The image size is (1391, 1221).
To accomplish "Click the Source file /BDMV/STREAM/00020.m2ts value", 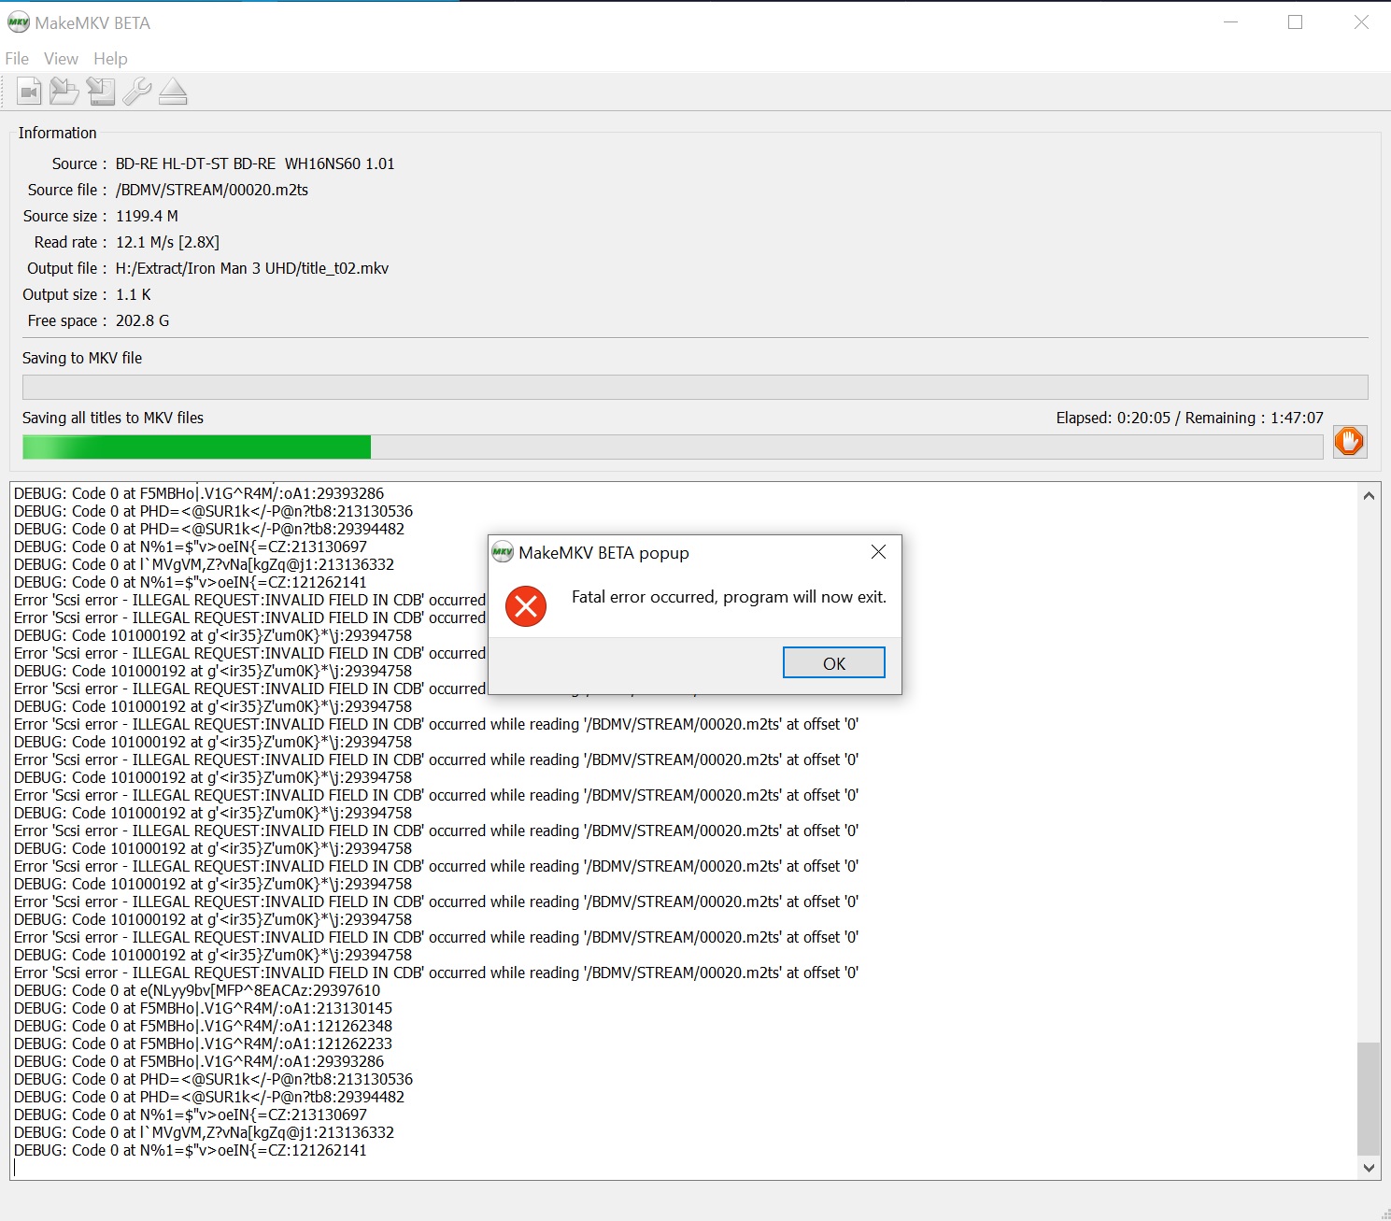I will (212, 190).
